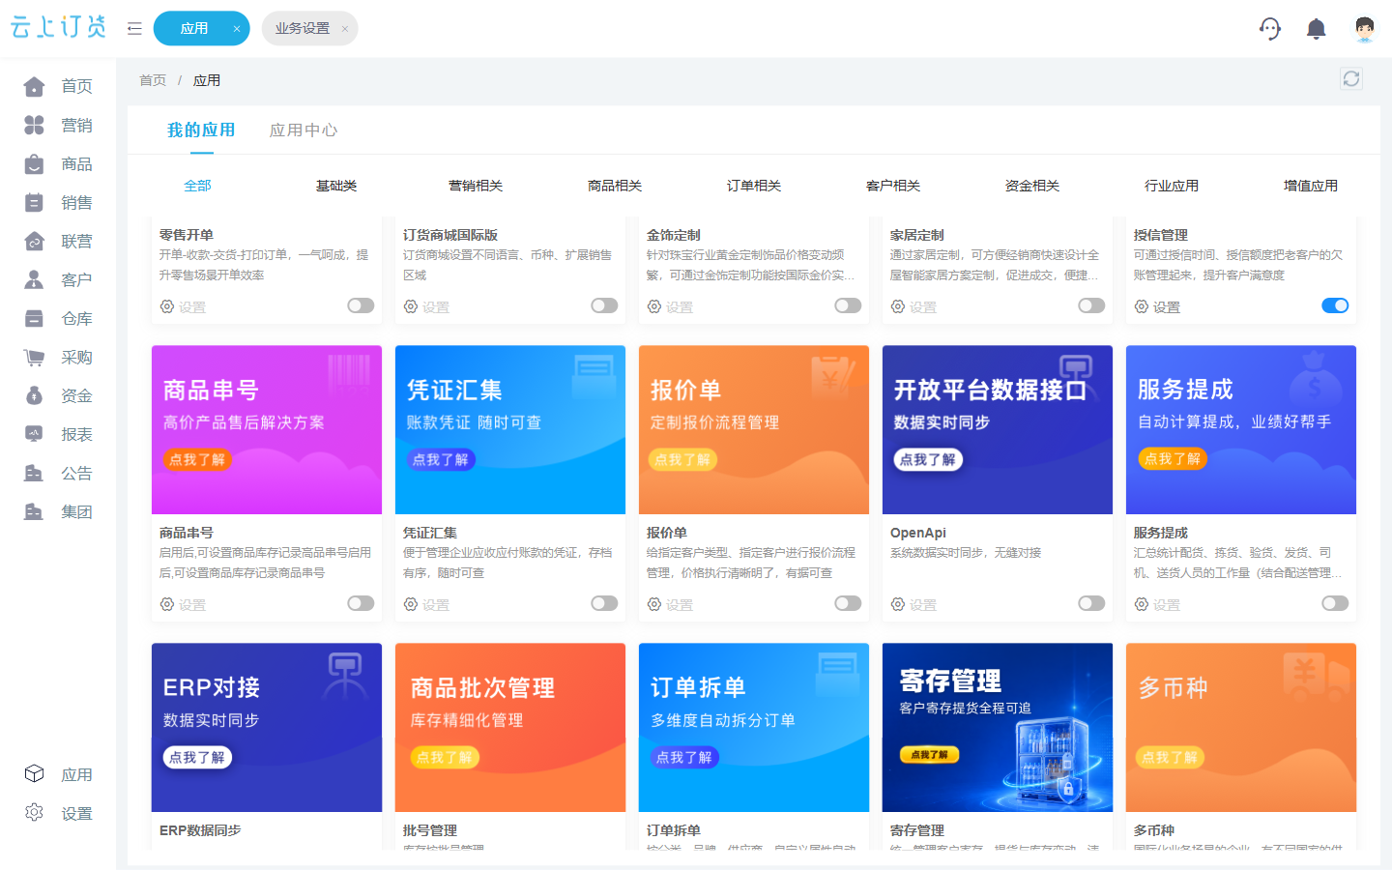The image size is (1392, 870).
Task: Open 联营 in the sidebar
Action: click(x=58, y=242)
